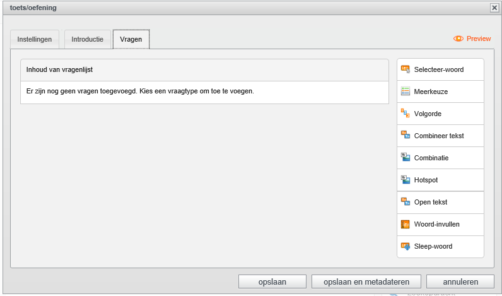Open the Instellingen tab
Screen dimensions: 502x296
[x=35, y=39]
